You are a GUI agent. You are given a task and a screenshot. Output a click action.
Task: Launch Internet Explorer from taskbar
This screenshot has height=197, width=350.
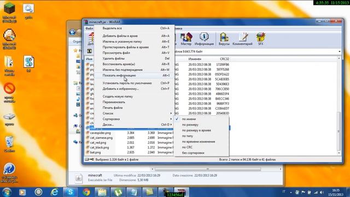(x=55, y=192)
